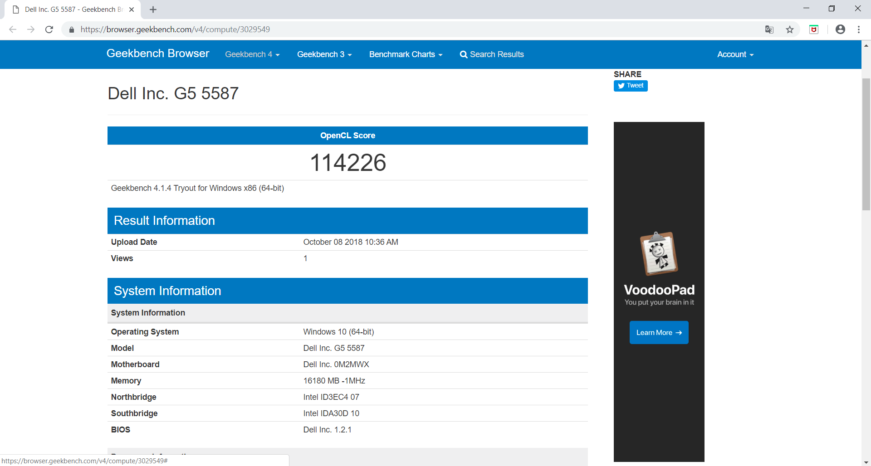Click the Upload Date row label
This screenshot has height=466, width=871.
pos(134,242)
